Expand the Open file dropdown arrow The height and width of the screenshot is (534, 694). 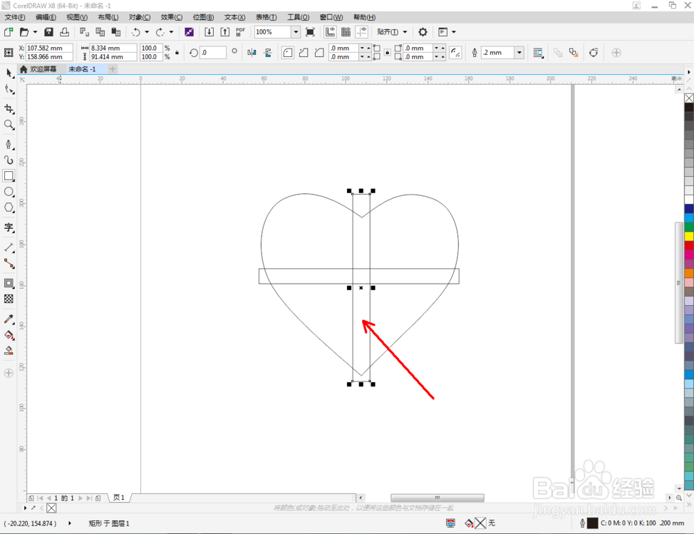point(35,32)
